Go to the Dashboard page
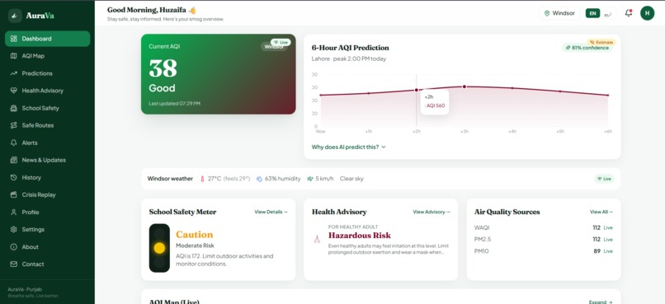Screen dimensions: 665x304 coord(48,39)
